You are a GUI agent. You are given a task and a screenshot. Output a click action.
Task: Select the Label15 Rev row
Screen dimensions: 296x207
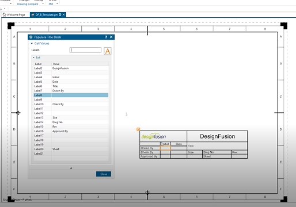click(x=71, y=126)
